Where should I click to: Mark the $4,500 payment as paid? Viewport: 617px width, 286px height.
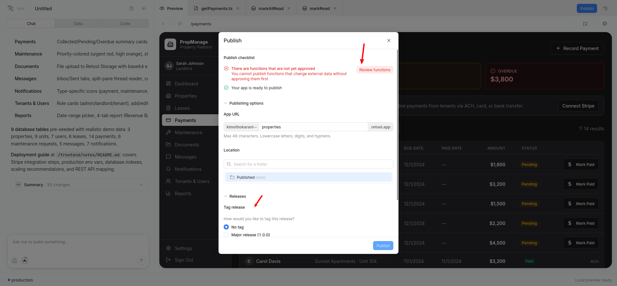(x=581, y=243)
